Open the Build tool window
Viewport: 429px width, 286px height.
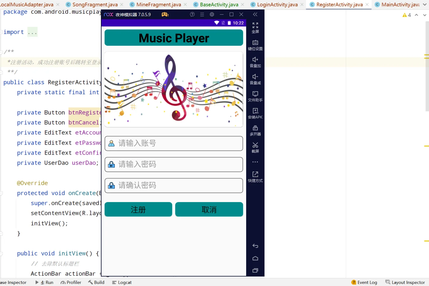pyautogui.click(x=96, y=282)
